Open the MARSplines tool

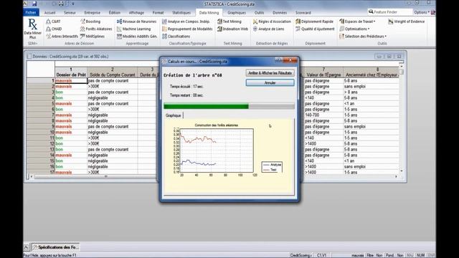pos(93,37)
